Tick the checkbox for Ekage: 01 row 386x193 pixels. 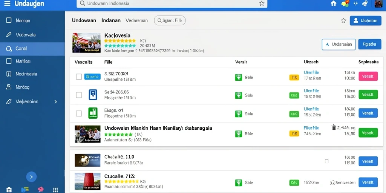coord(79,113)
